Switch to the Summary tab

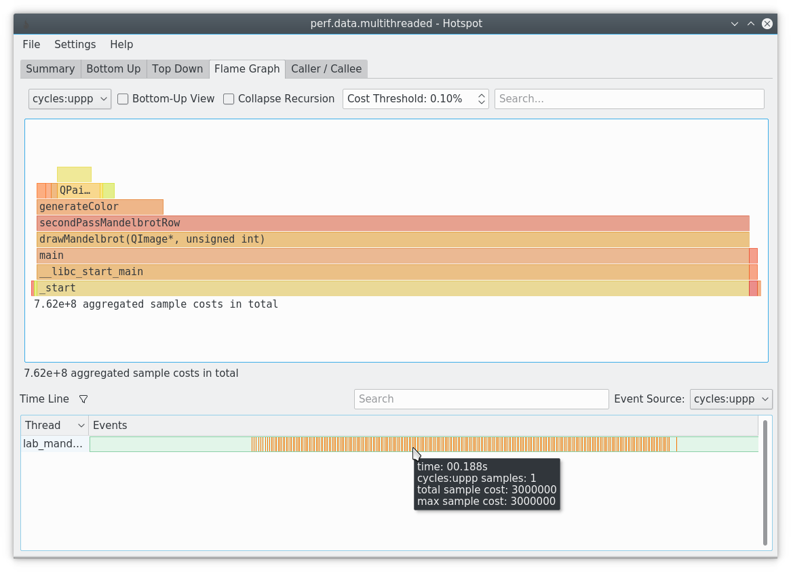pyautogui.click(x=50, y=68)
